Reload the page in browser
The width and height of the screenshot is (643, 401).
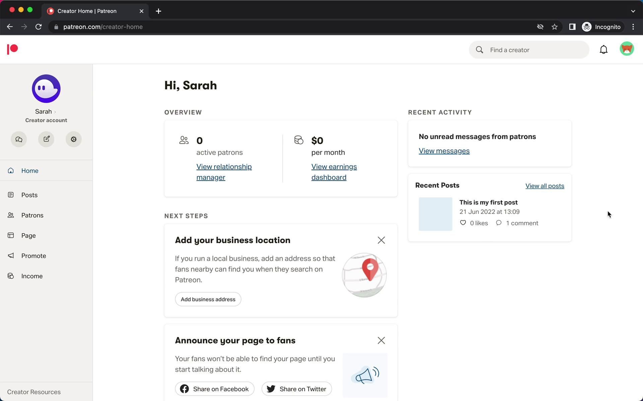(39, 27)
